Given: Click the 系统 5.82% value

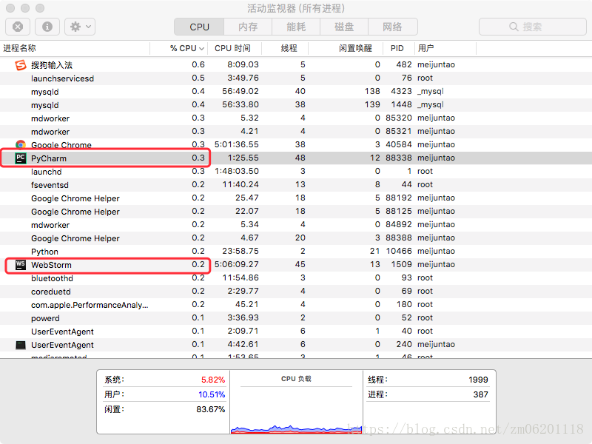Looking at the screenshot, I should click(213, 380).
